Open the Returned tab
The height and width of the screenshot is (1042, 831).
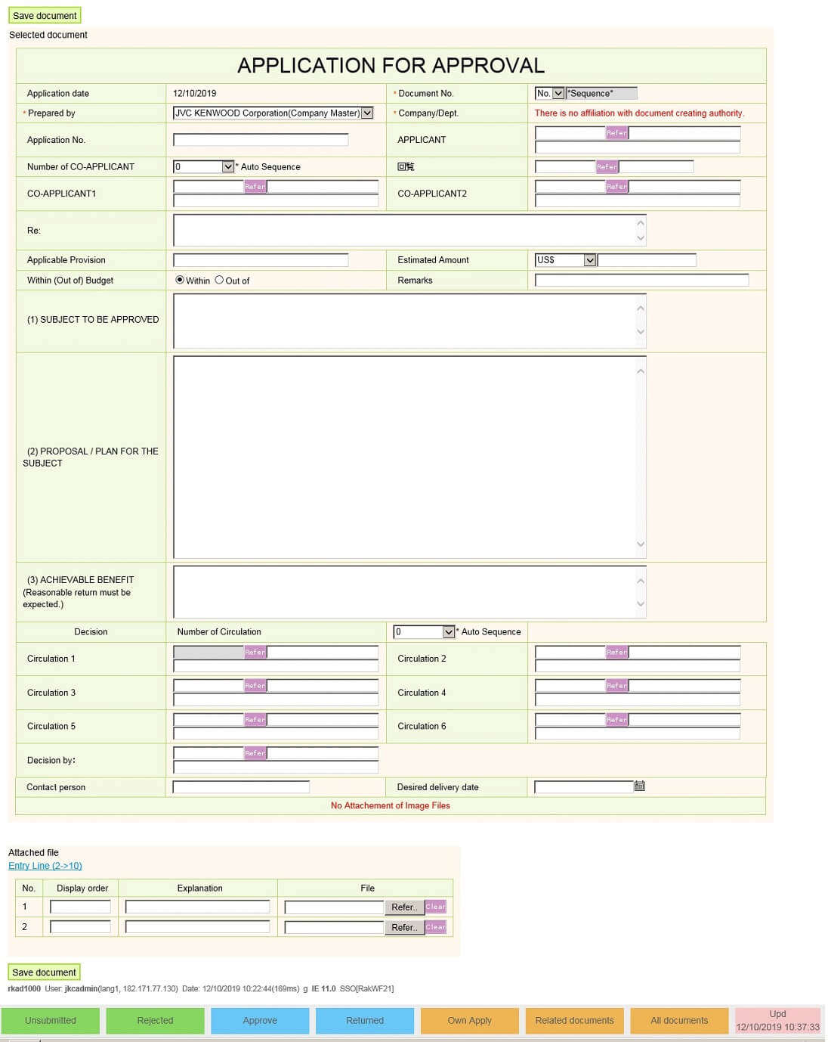[365, 1021]
